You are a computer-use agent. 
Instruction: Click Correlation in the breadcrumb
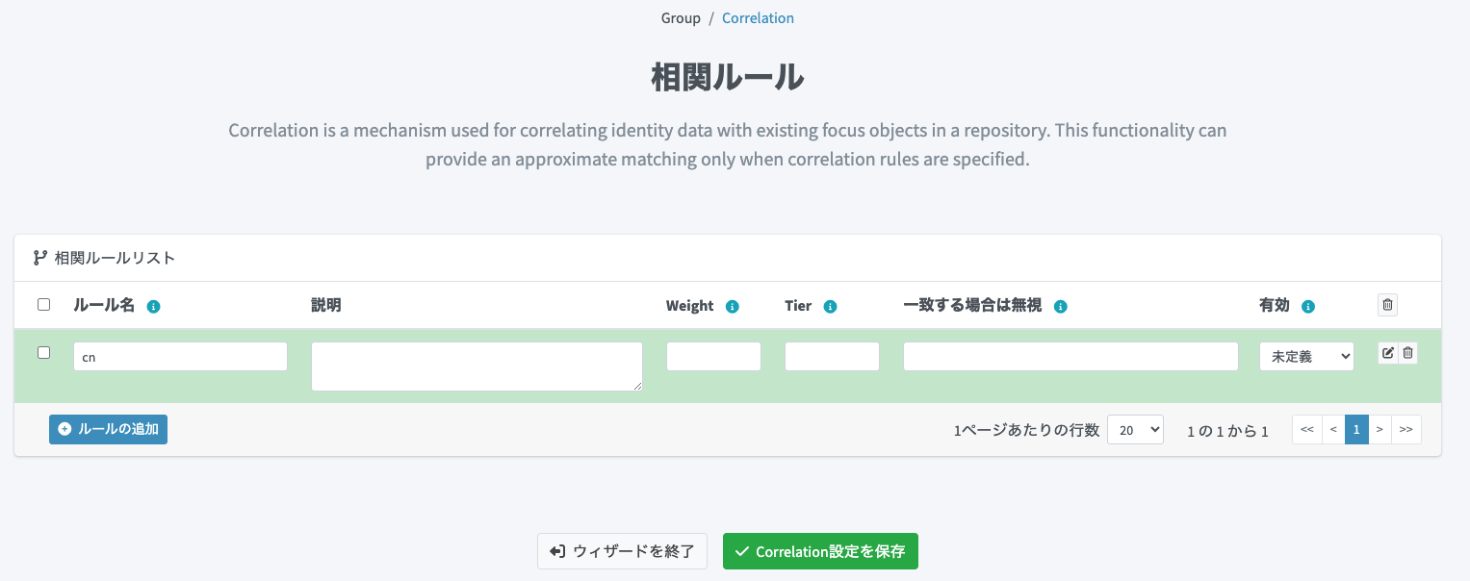click(758, 18)
